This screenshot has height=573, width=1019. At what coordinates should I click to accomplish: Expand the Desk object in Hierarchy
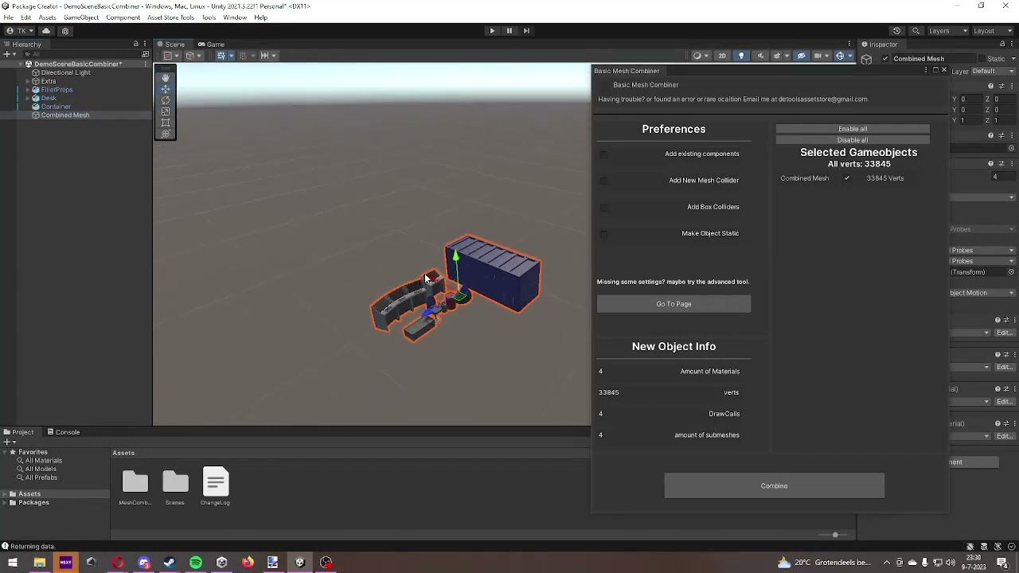[28, 99]
